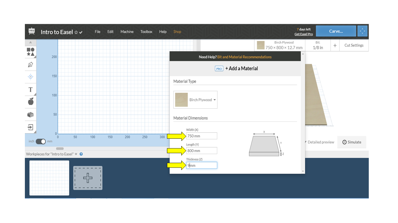Open Bit and Material Recommendations link
Viewport: 398px width, 223px height.
(244, 57)
